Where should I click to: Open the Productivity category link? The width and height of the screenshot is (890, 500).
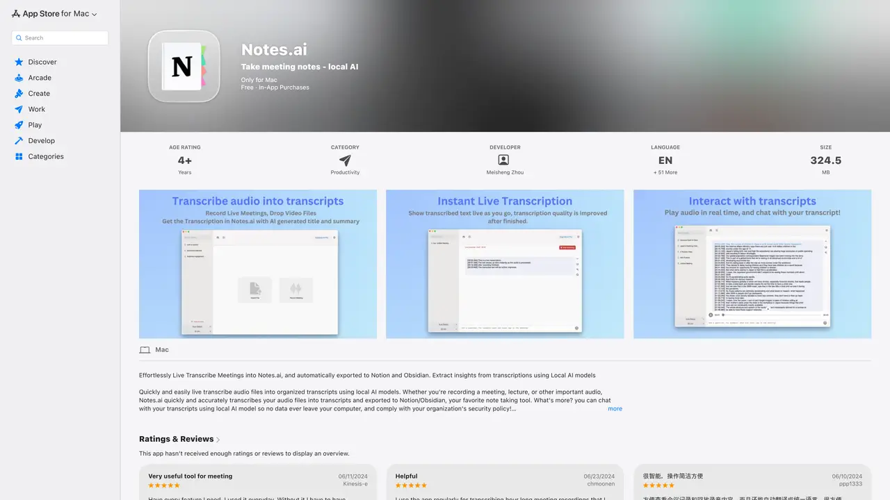click(x=345, y=172)
